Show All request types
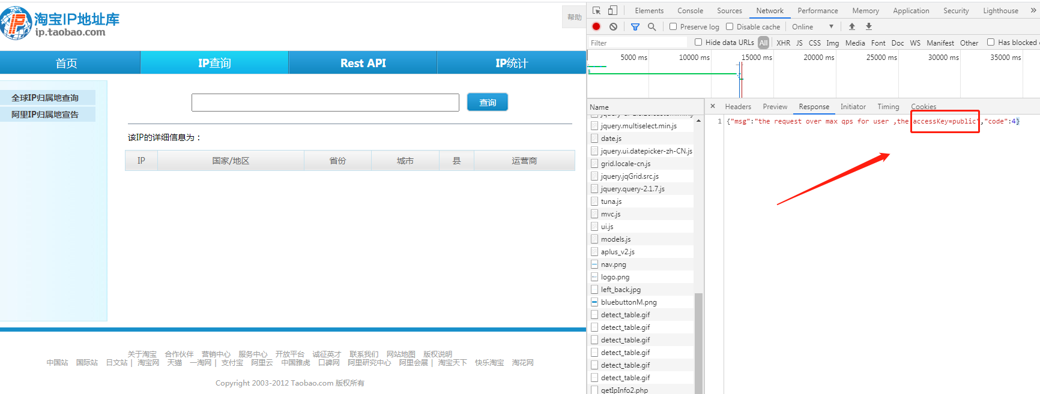 [x=763, y=43]
